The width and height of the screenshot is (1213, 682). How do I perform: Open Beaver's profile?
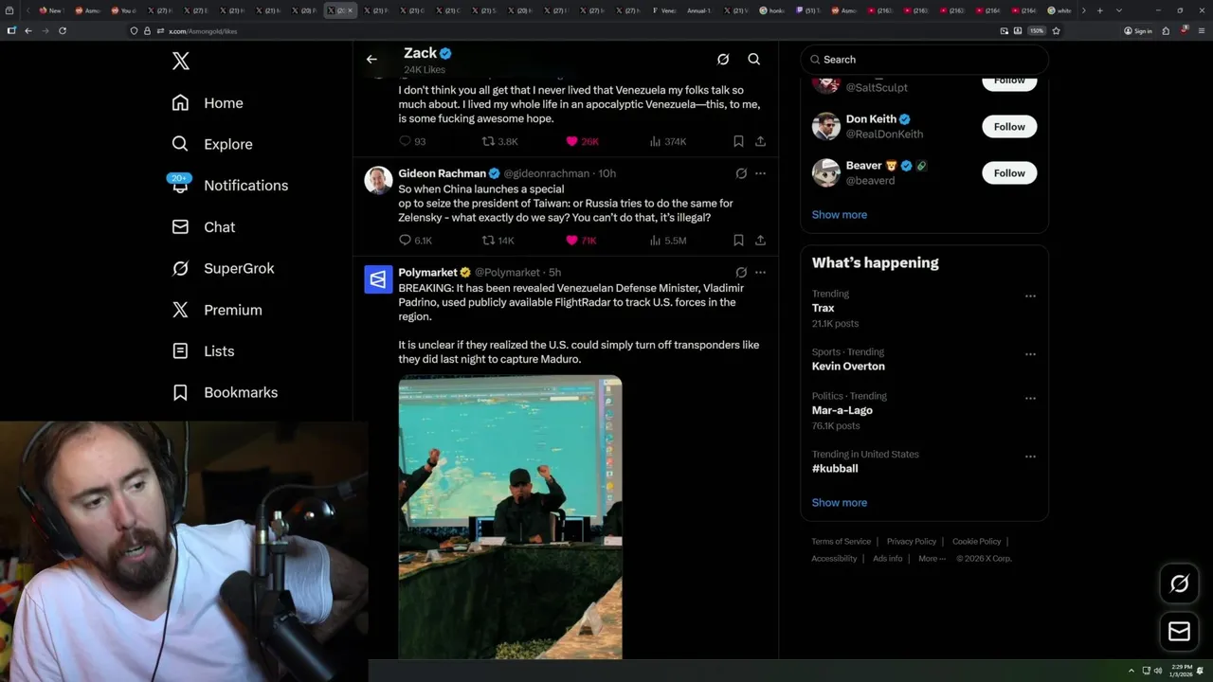[x=863, y=166]
